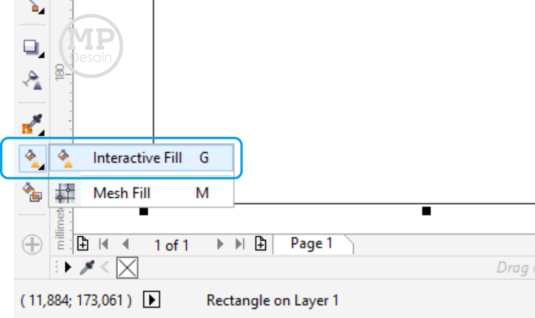The width and height of the screenshot is (535, 318).
Task: Open Quick Customize plus button
Action: 33,244
